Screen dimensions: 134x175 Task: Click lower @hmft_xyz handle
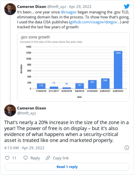click(x=27, y=113)
